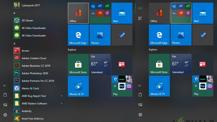Screen dimensions: 217x122
Task: Open OneNote in Office folder of tiles-only menu
Action: click(x=188, y=13)
